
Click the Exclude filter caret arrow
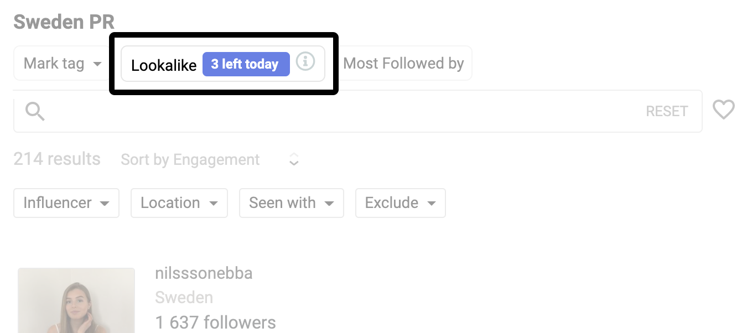point(431,204)
